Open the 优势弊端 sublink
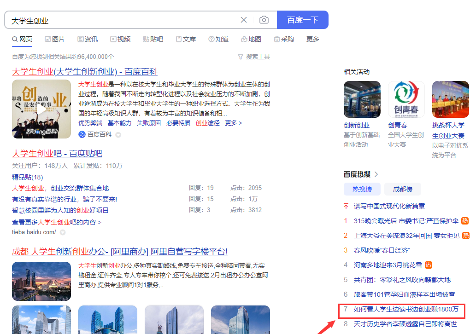This screenshot has height=334, width=470. click(x=90, y=123)
